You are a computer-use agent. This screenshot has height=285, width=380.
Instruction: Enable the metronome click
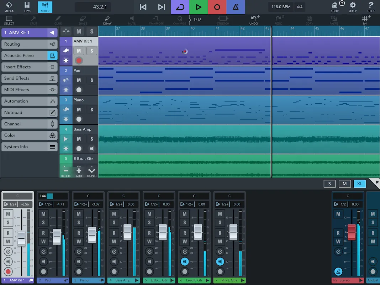pos(236,7)
